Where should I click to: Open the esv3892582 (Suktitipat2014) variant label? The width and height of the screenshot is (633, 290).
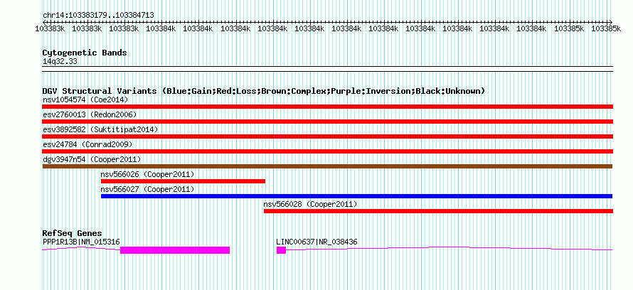pos(100,129)
